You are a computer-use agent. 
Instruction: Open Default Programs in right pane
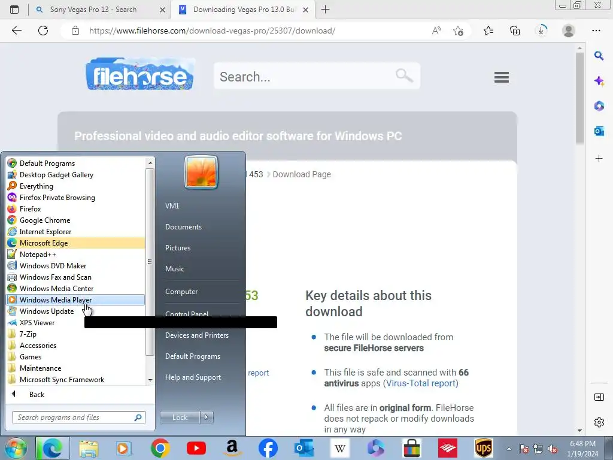click(193, 356)
